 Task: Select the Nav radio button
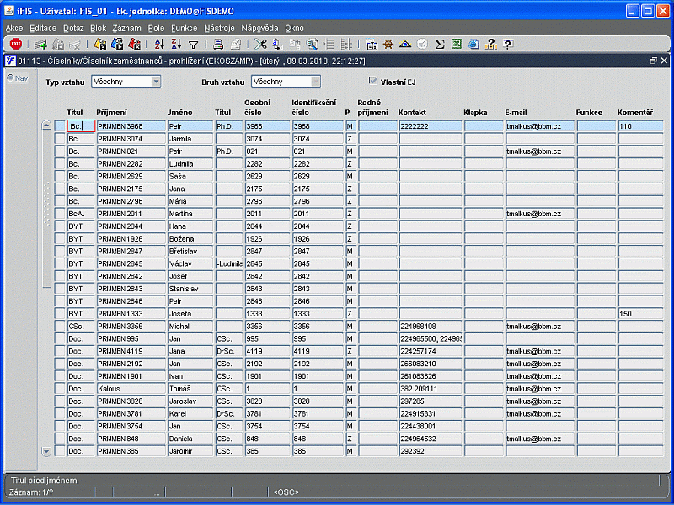[10, 78]
